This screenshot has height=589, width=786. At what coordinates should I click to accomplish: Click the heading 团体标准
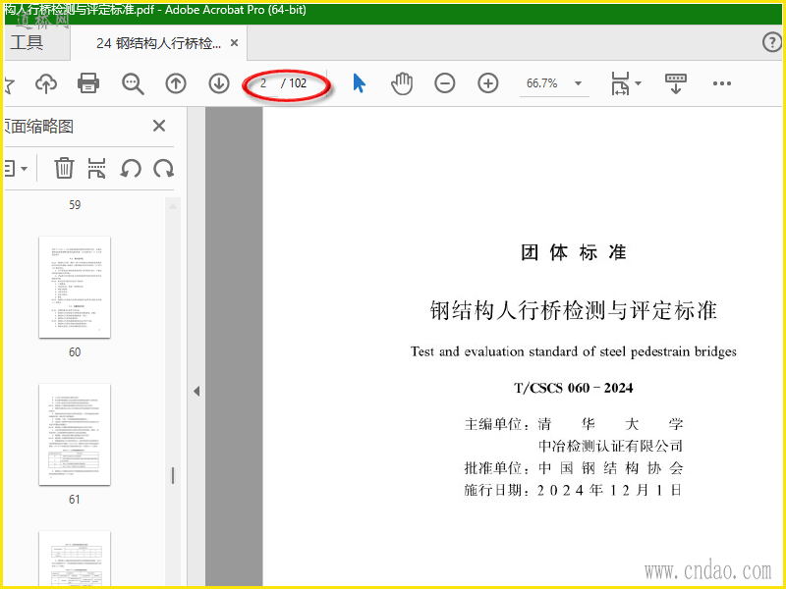[574, 252]
